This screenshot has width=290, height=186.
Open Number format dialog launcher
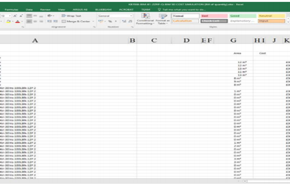tap(132, 27)
